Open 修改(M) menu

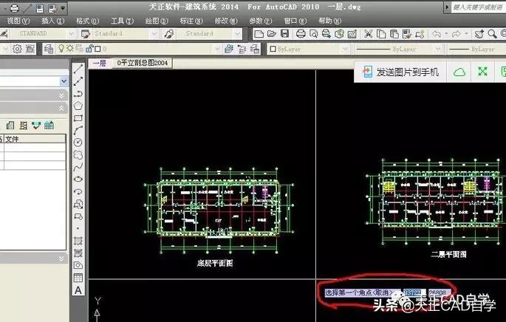pos(226,21)
